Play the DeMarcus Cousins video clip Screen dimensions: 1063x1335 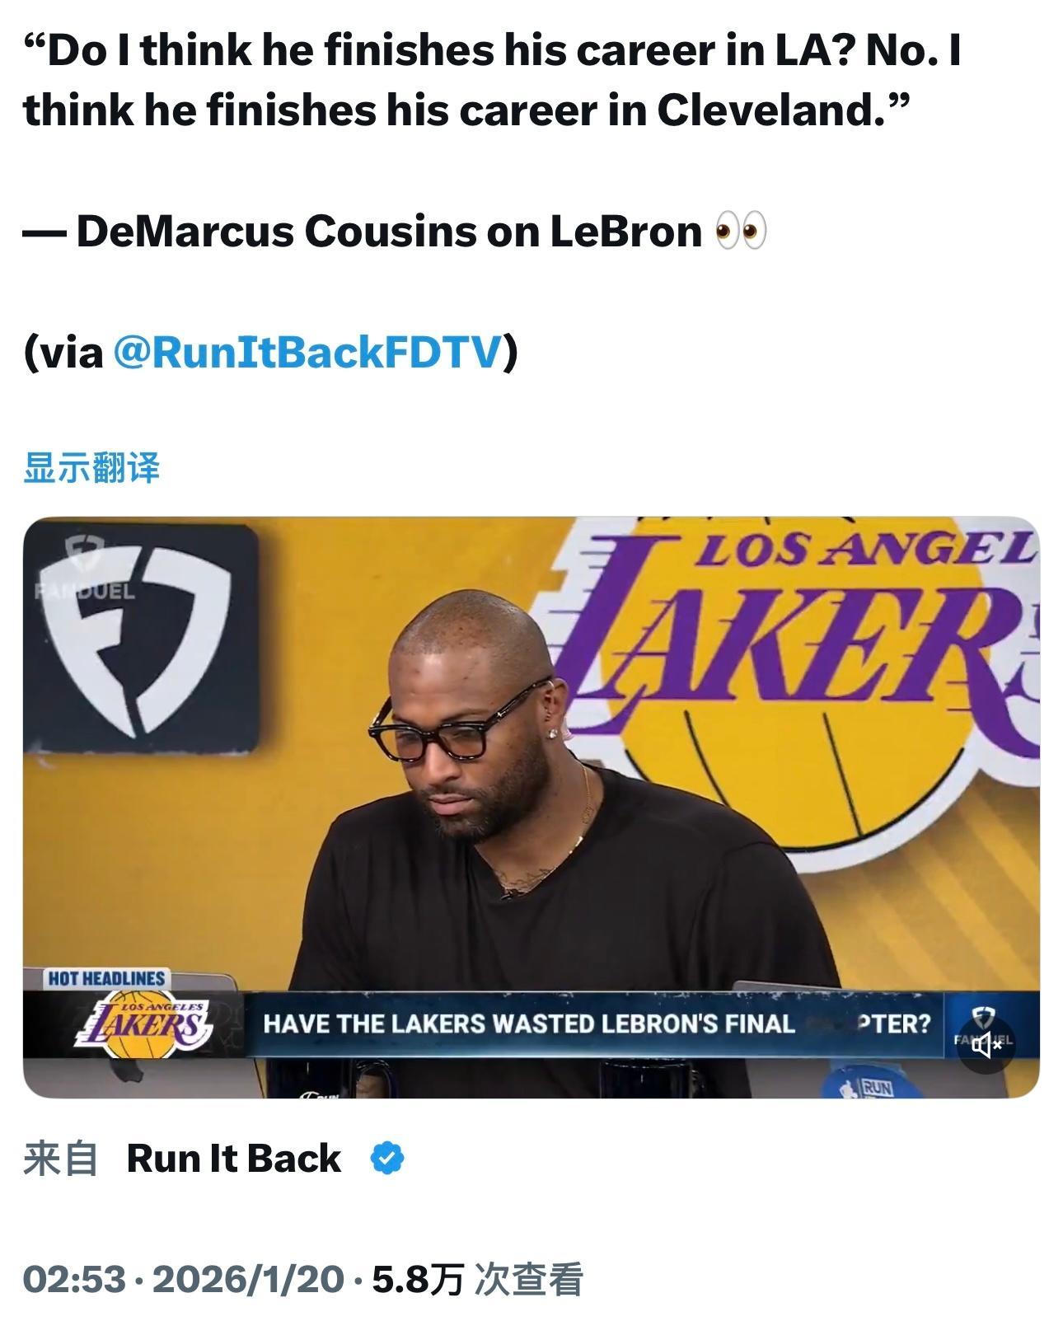(x=531, y=808)
